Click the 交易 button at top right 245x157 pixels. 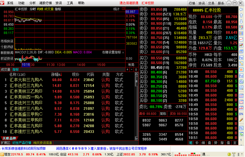tap(211, 3)
